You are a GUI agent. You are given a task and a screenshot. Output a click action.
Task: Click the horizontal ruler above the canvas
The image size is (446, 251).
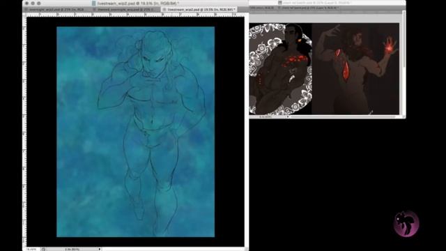[135, 15]
